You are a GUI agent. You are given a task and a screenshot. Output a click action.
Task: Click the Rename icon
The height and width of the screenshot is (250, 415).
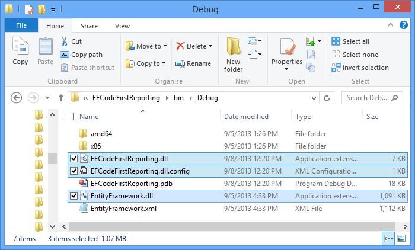pyautogui.click(x=180, y=63)
